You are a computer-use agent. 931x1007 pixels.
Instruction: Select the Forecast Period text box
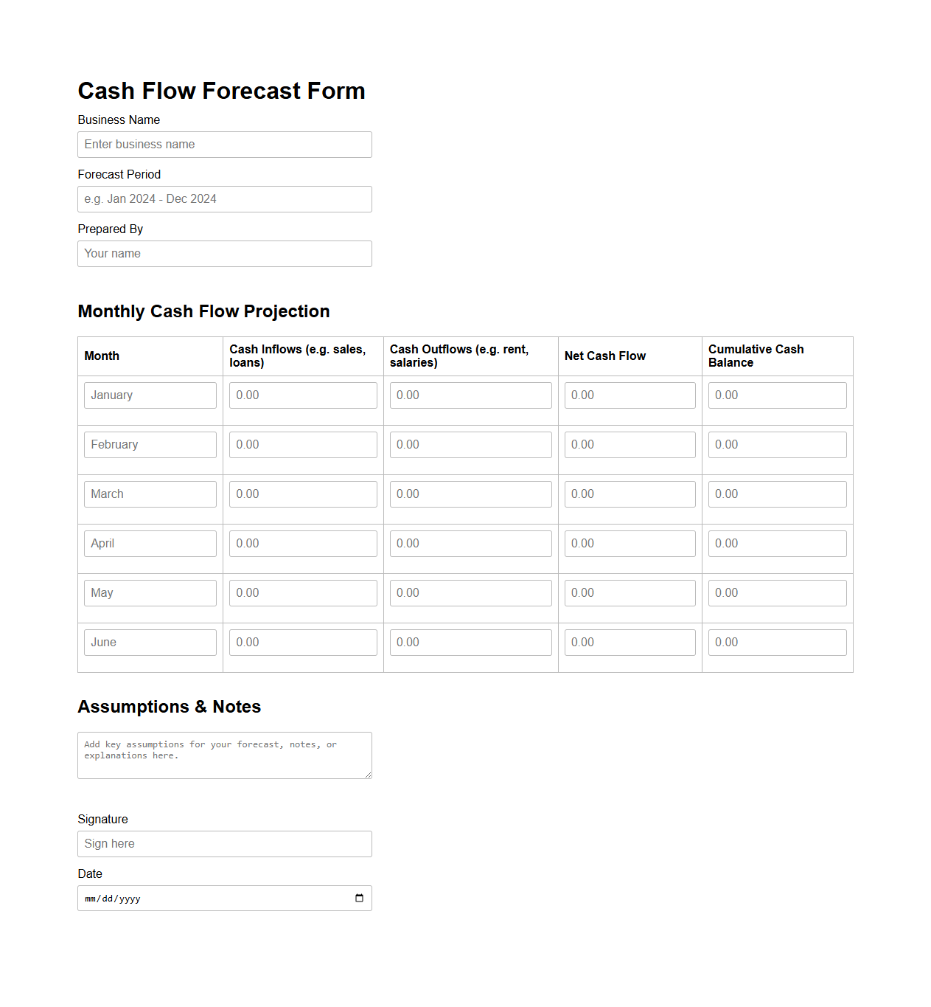[224, 198]
